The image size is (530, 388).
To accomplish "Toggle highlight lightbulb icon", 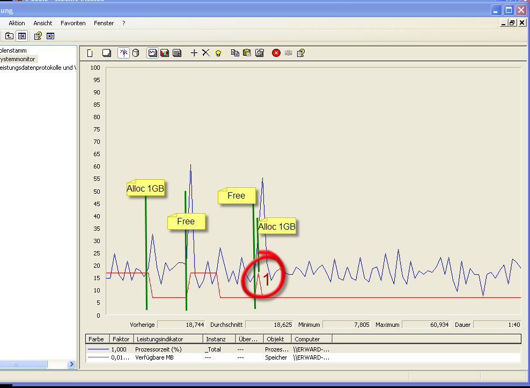I will tap(218, 53).
